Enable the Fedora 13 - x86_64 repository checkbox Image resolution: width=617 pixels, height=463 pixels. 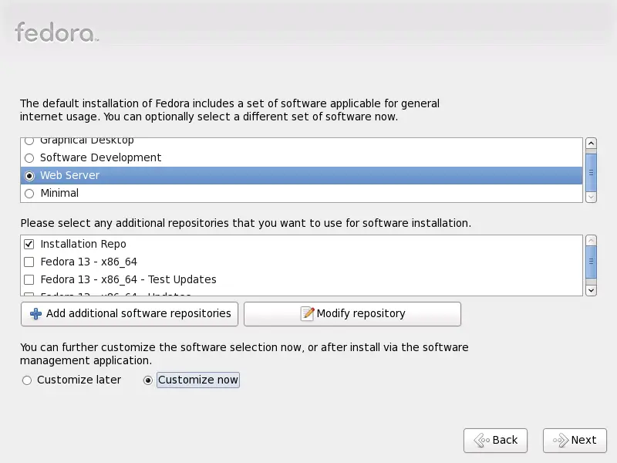(x=29, y=262)
